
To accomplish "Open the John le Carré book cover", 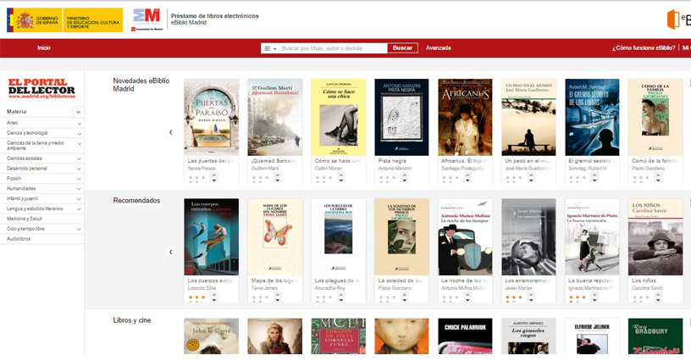I will pos(212,336).
